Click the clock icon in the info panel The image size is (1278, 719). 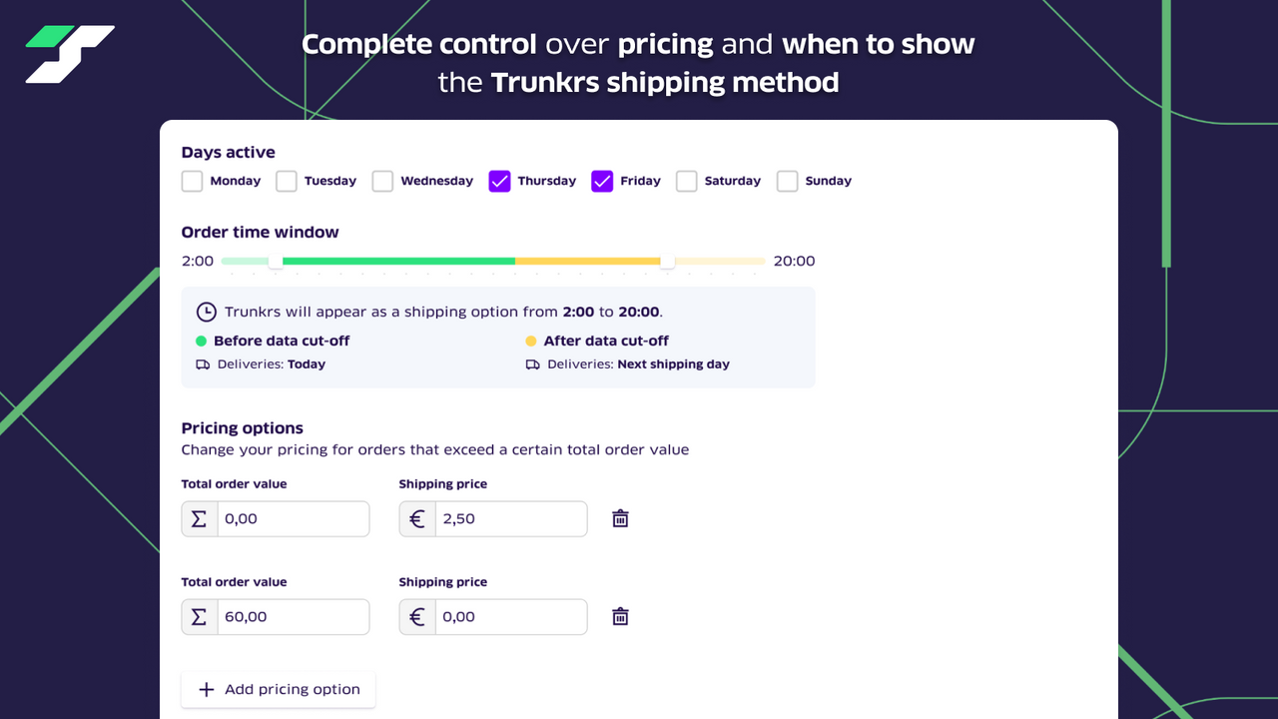[x=206, y=311]
